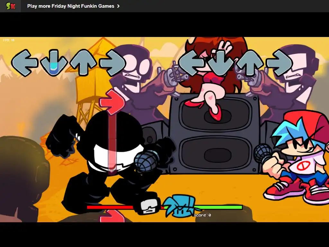The height and width of the screenshot is (247, 329).
Task: Click the chevron after Friday Night Funkin Games
Action: pyautogui.click(x=118, y=6)
